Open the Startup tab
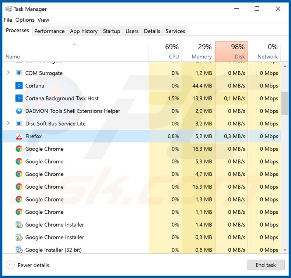 (112, 31)
